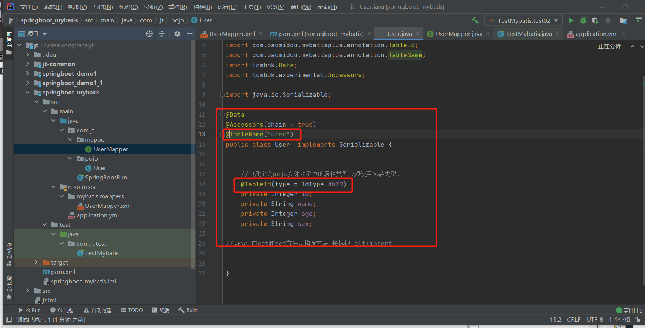The image size is (645, 328).
Task: Select SpringBootRun class in tree
Action: pos(106,177)
